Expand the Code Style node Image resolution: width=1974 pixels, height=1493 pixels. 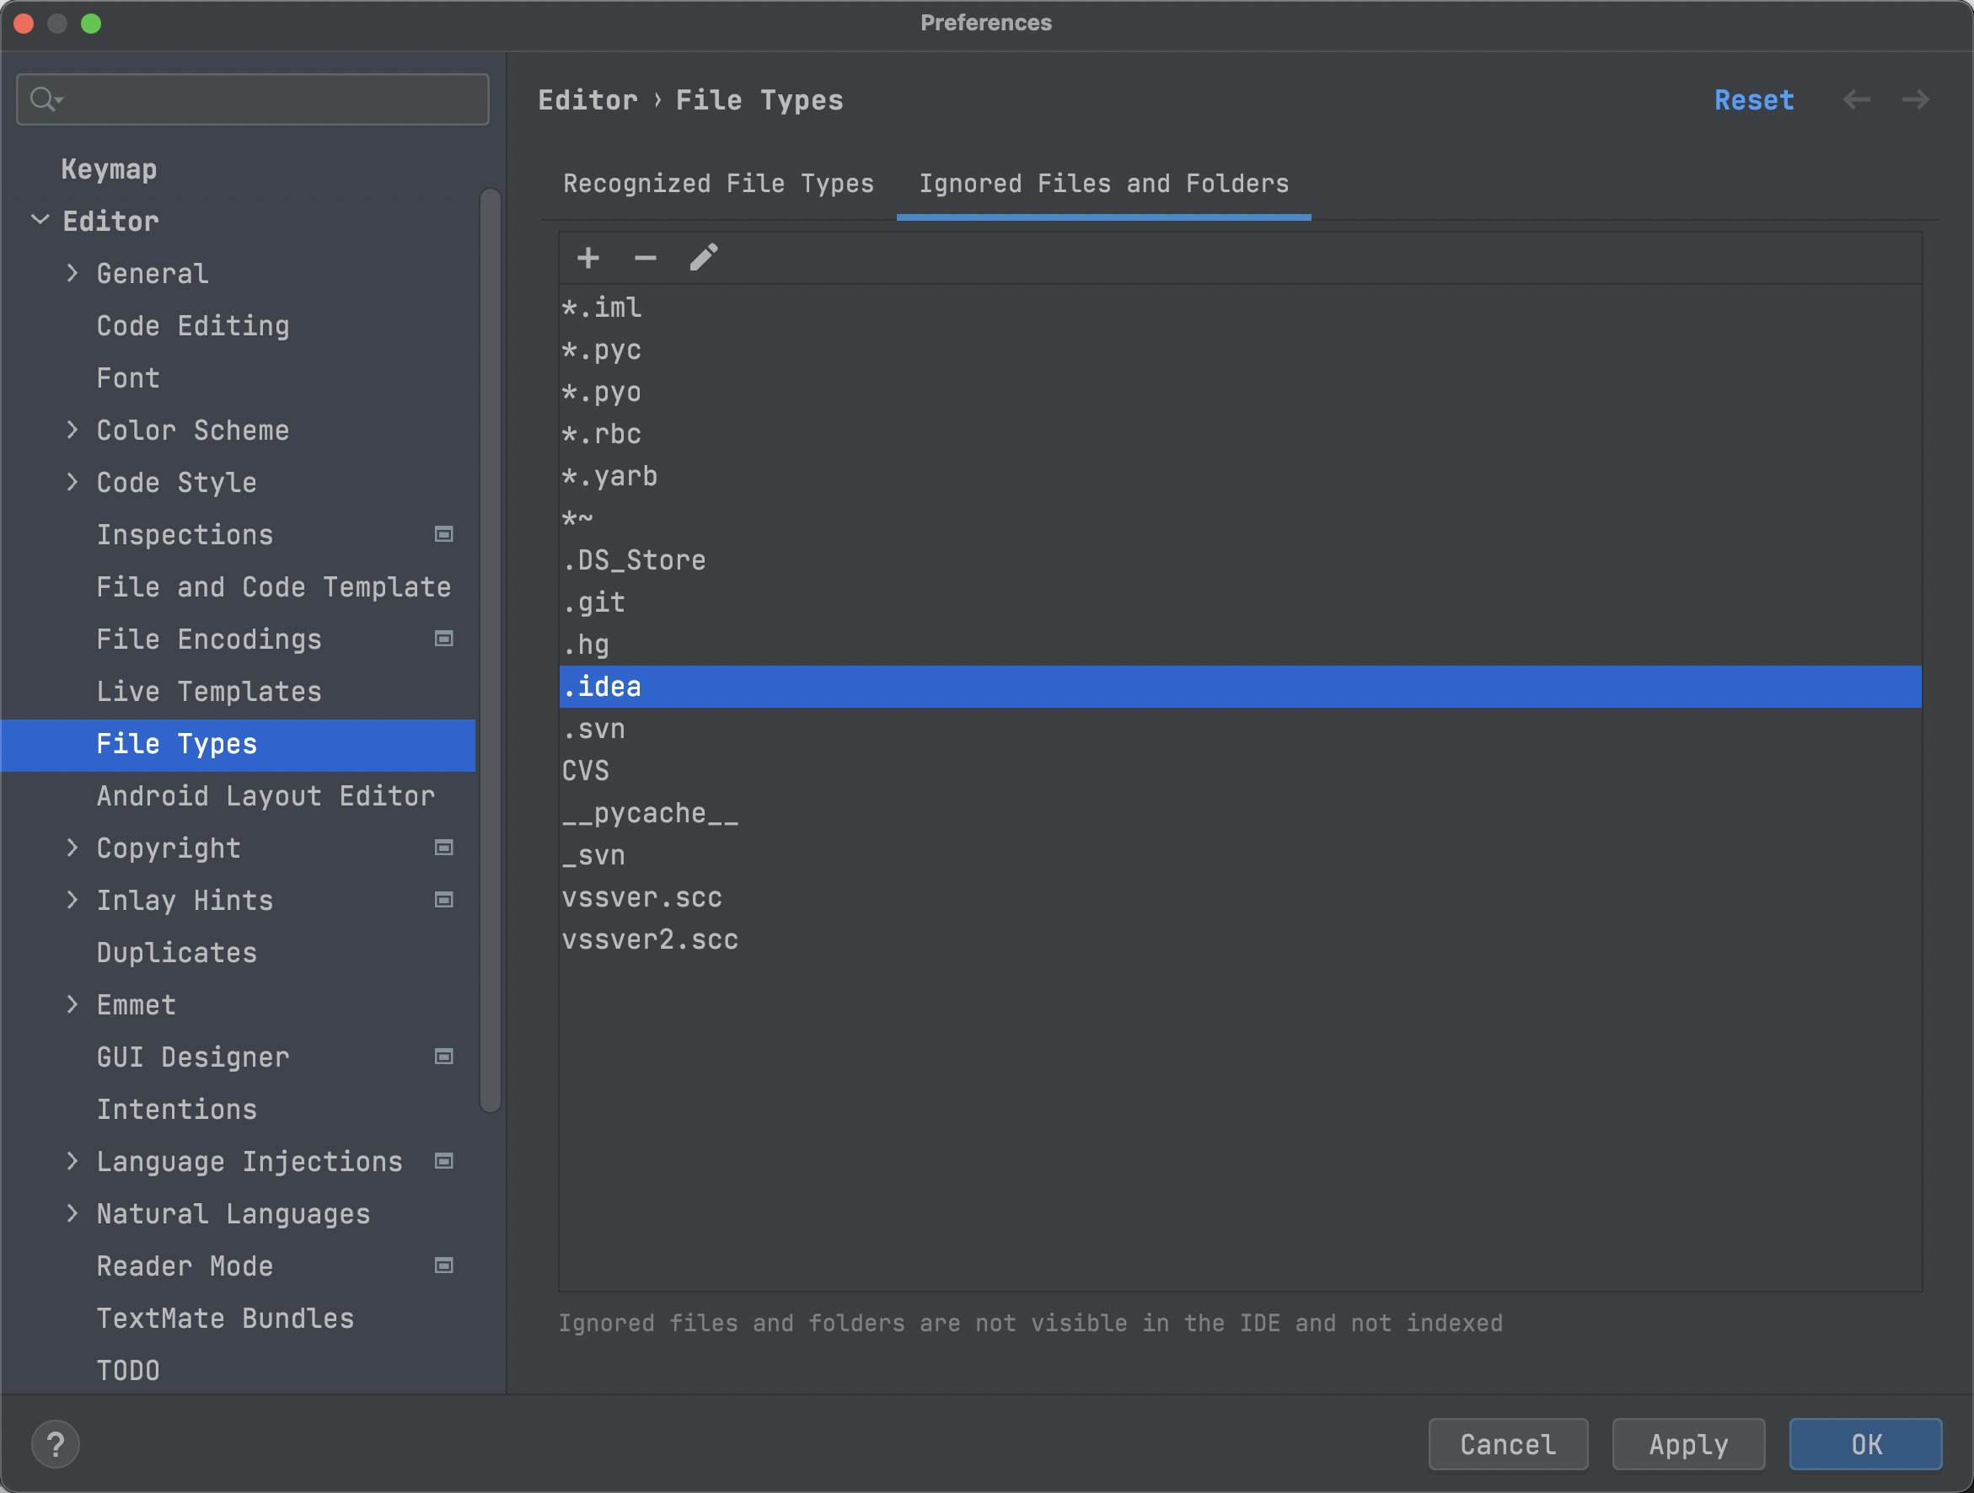pyautogui.click(x=72, y=483)
